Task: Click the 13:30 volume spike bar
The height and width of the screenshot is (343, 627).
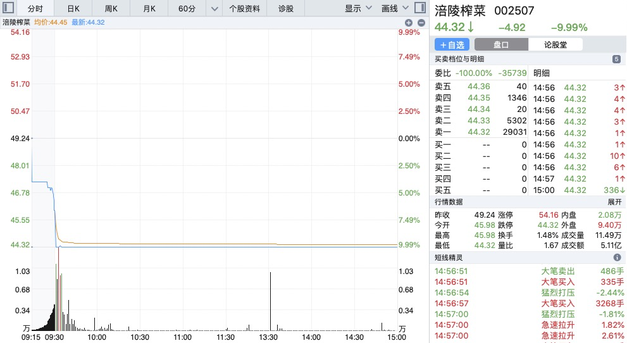Action: tap(270, 301)
